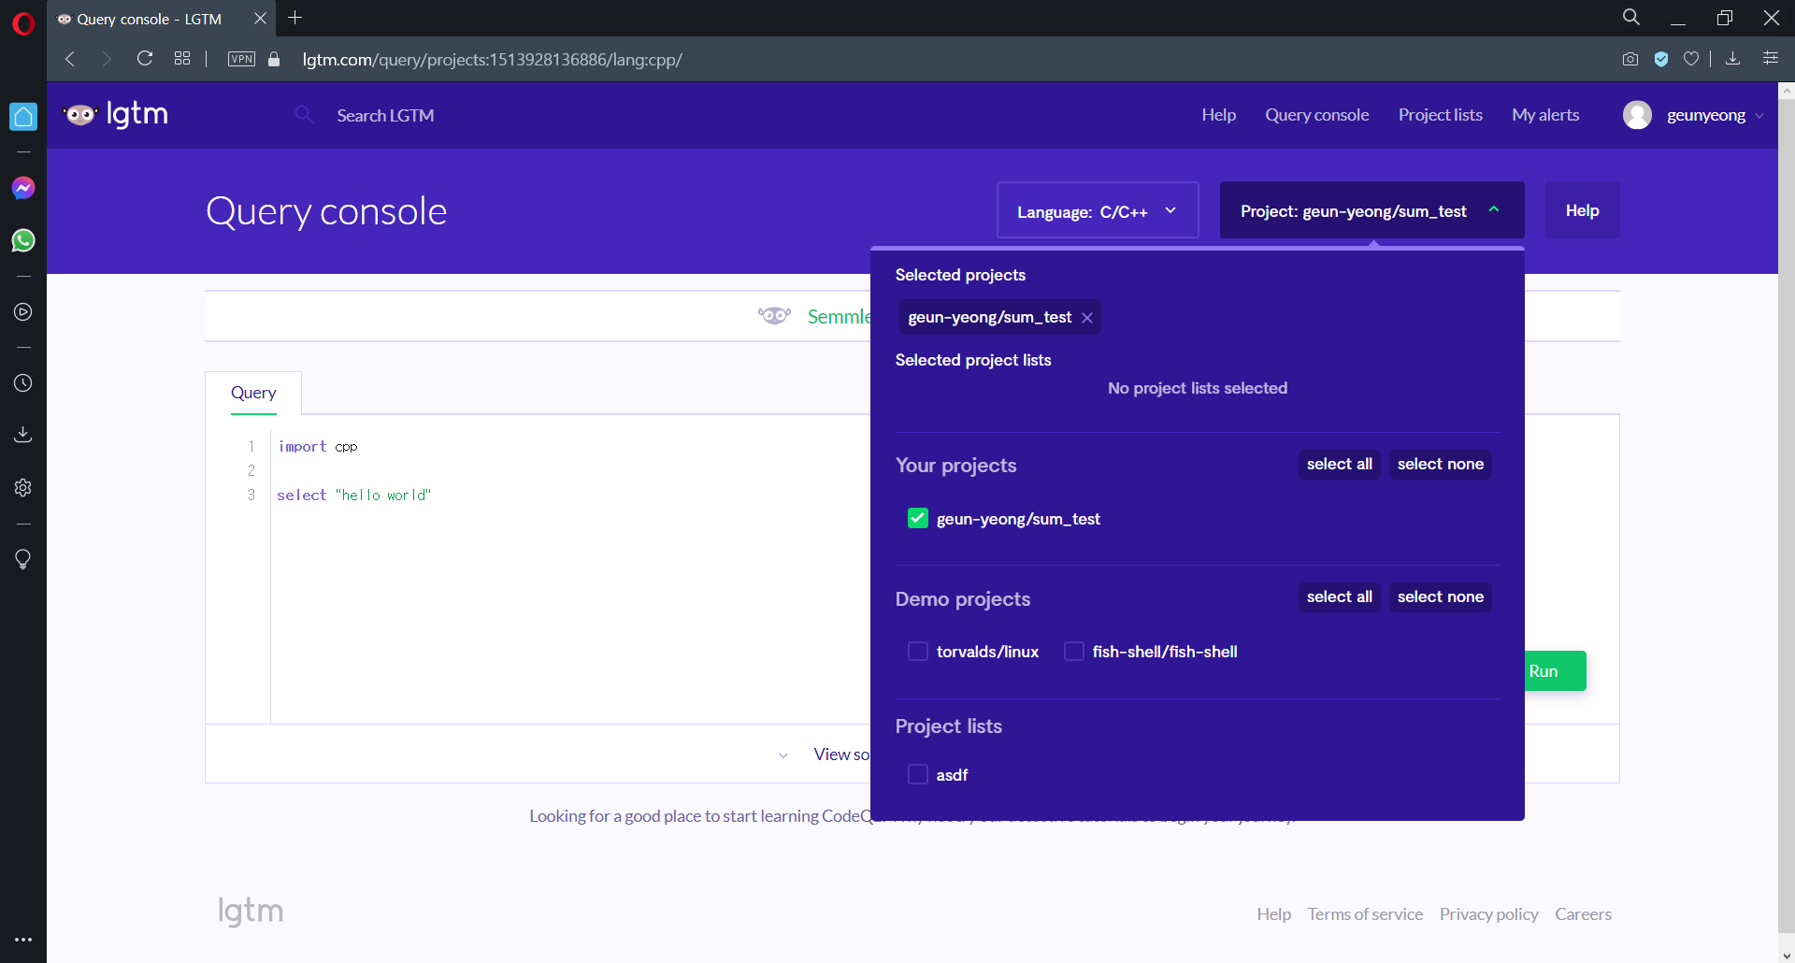Go forward in browser
The image size is (1795, 963).
(x=107, y=59)
